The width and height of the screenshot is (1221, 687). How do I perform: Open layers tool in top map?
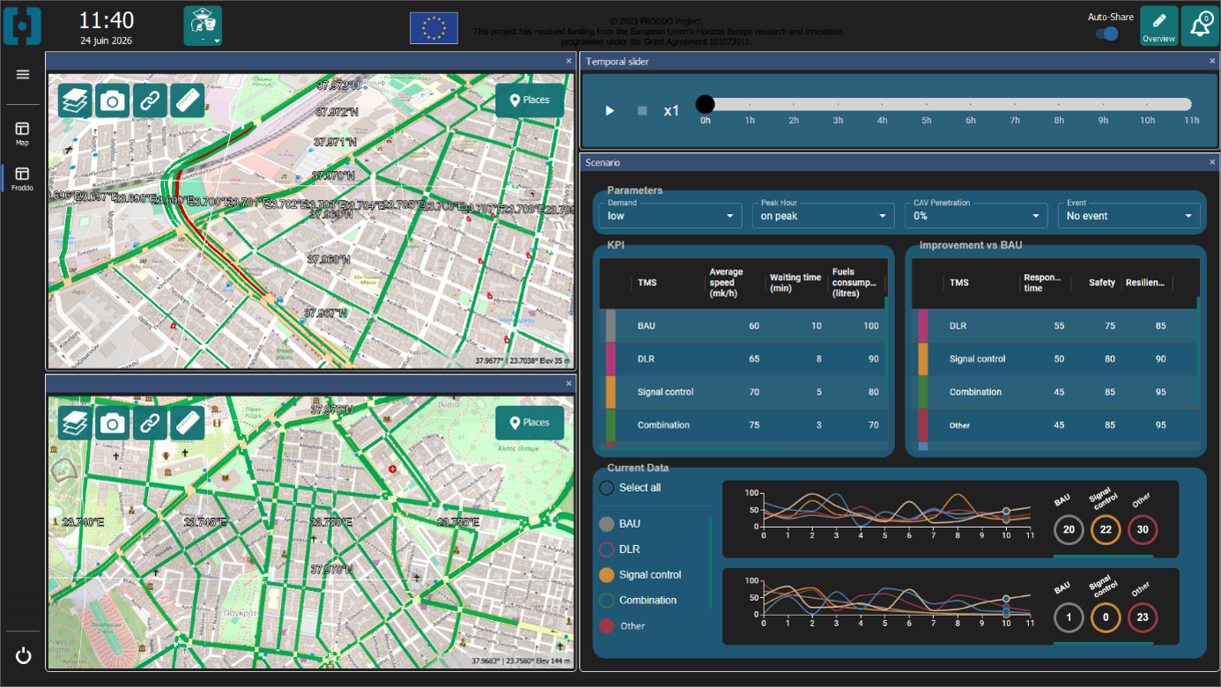(75, 100)
